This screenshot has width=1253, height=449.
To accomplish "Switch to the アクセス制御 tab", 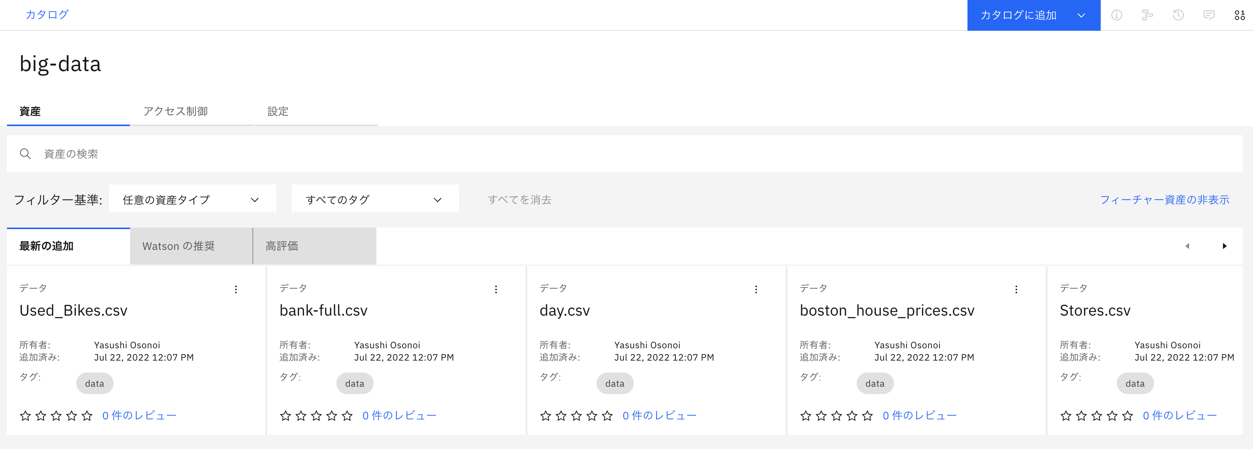I will 175,111.
